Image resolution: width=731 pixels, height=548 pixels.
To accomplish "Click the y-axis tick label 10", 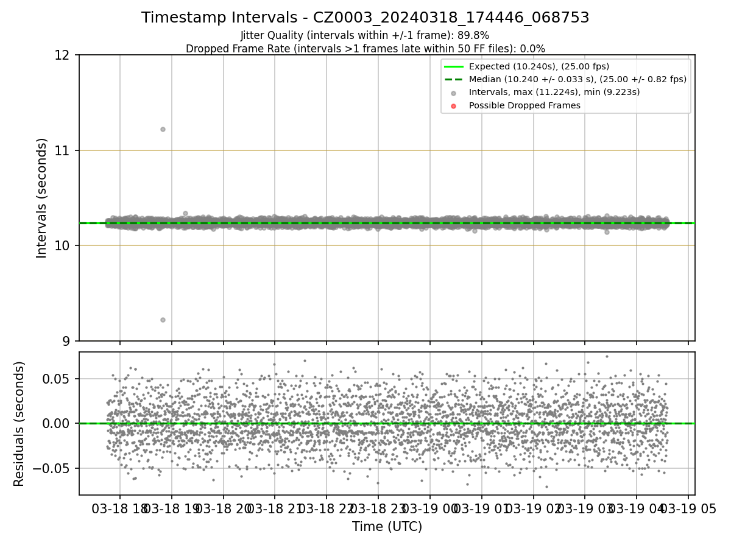I will 63,245.
